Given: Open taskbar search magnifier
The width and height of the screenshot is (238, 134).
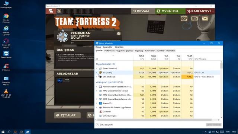Looking at the screenshot, I should 9,131.
